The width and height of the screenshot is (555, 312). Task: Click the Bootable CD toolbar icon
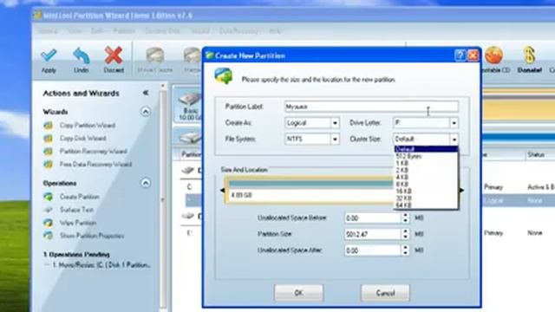coord(493,55)
